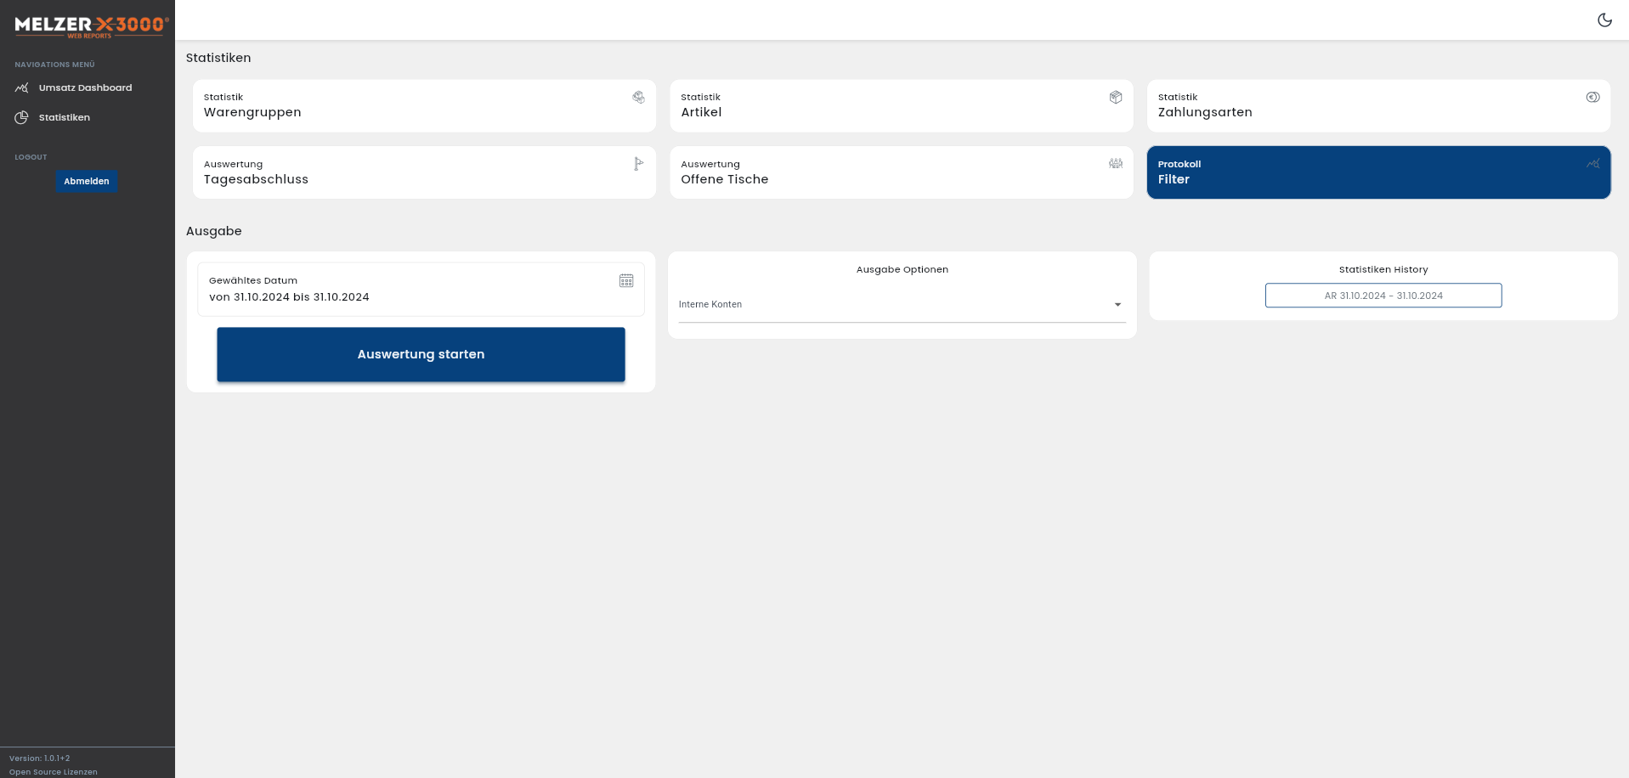Click the Abmelden button

[87, 181]
